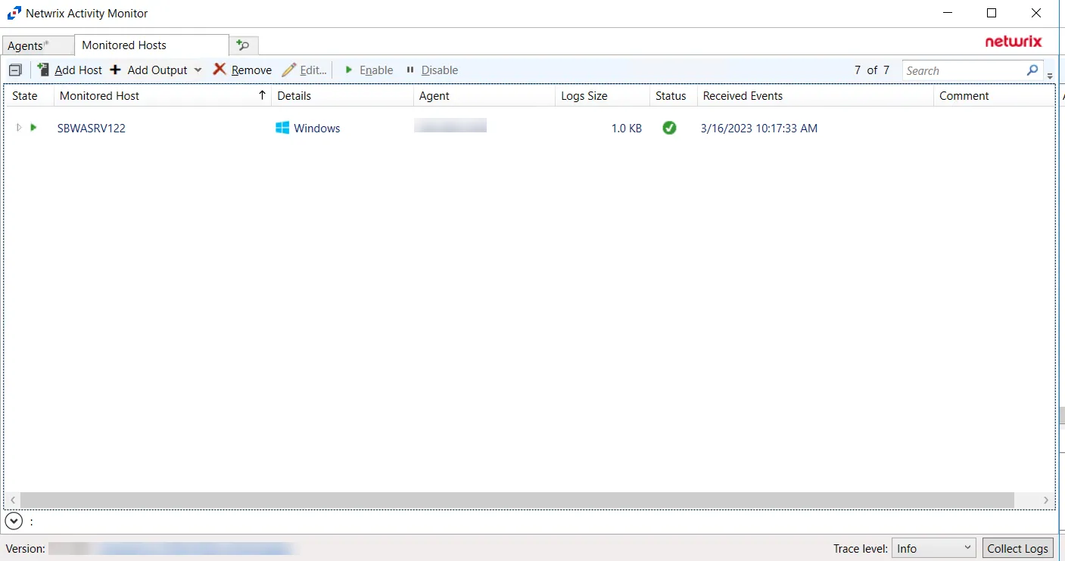Screen dimensions: 1065x561
Task: Click the sort ascending arrow on Monitored Host
Action: [x=262, y=95]
